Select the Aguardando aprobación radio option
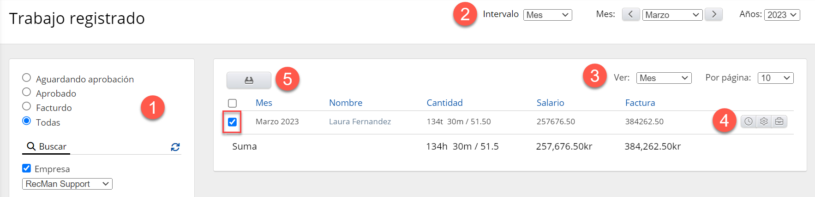This screenshot has height=197, width=815. pyautogui.click(x=27, y=78)
